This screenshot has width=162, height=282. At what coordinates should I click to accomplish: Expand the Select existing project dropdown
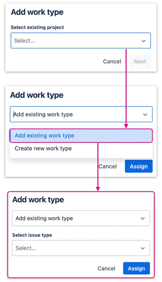[81, 41]
